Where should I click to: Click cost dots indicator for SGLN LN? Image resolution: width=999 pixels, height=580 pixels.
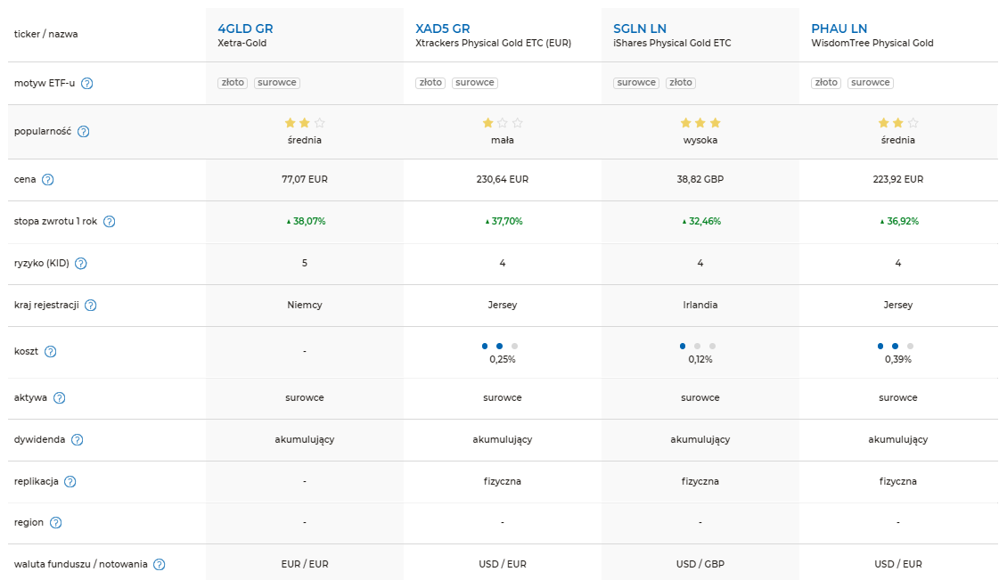click(x=698, y=347)
